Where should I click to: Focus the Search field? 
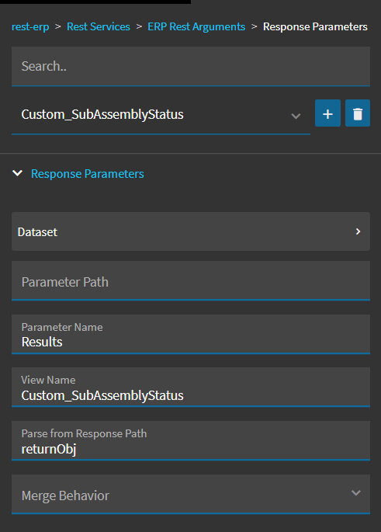pyautogui.click(x=191, y=66)
